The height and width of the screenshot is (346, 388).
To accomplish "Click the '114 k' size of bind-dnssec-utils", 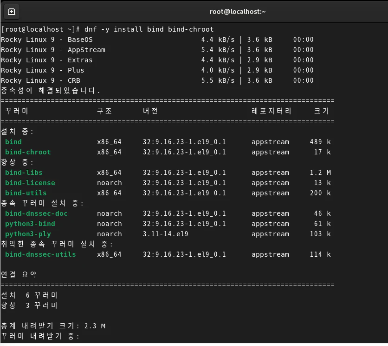I will [320, 254].
